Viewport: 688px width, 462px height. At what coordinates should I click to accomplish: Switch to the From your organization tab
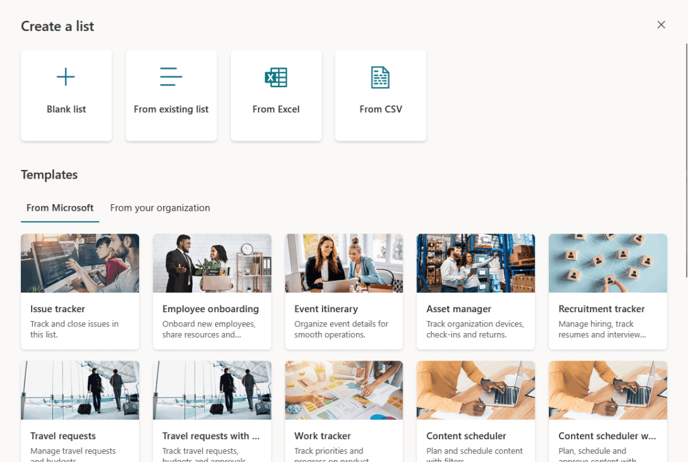[160, 207]
